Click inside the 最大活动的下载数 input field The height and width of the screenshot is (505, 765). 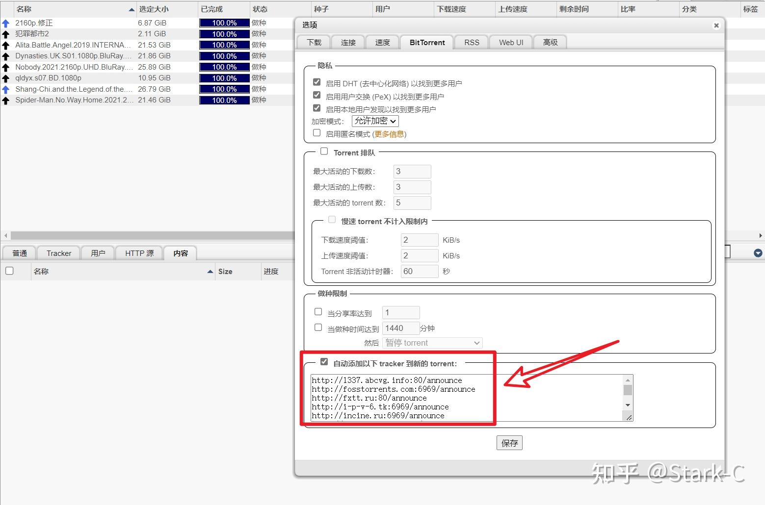(x=412, y=171)
